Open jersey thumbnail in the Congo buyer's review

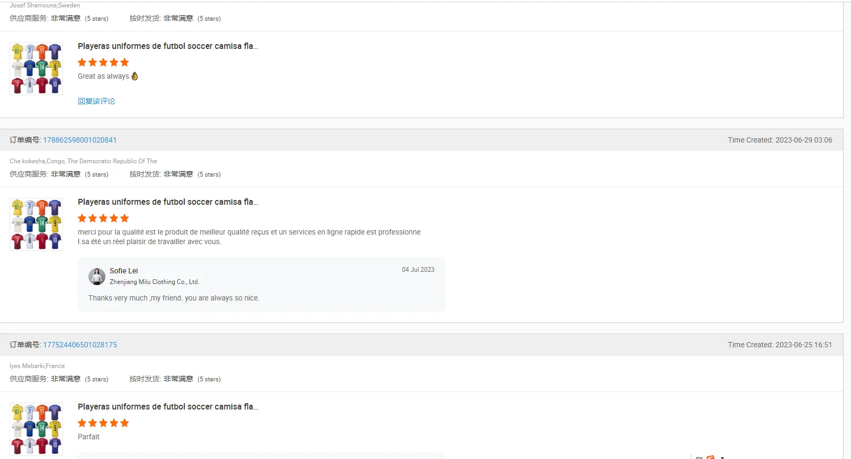click(x=36, y=224)
